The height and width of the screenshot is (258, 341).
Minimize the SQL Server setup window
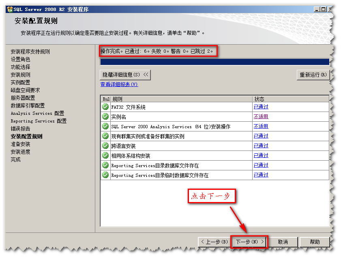point(317,9)
